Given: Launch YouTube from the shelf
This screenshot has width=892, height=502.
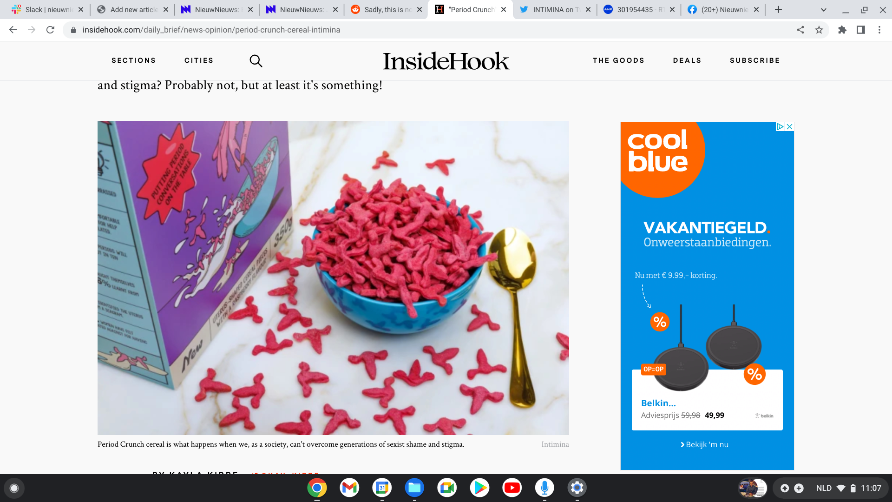Looking at the screenshot, I should [x=512, y=488].
